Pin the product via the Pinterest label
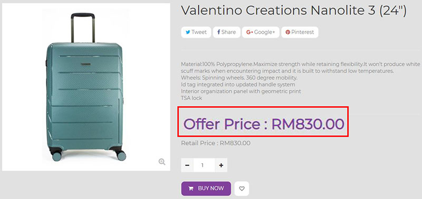This screenshot has width=422, height=199. point(302,32)
